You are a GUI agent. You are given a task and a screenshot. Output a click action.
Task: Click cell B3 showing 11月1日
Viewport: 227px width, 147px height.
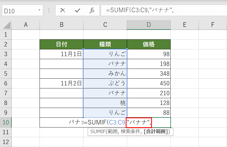click(x=61, y=54)
